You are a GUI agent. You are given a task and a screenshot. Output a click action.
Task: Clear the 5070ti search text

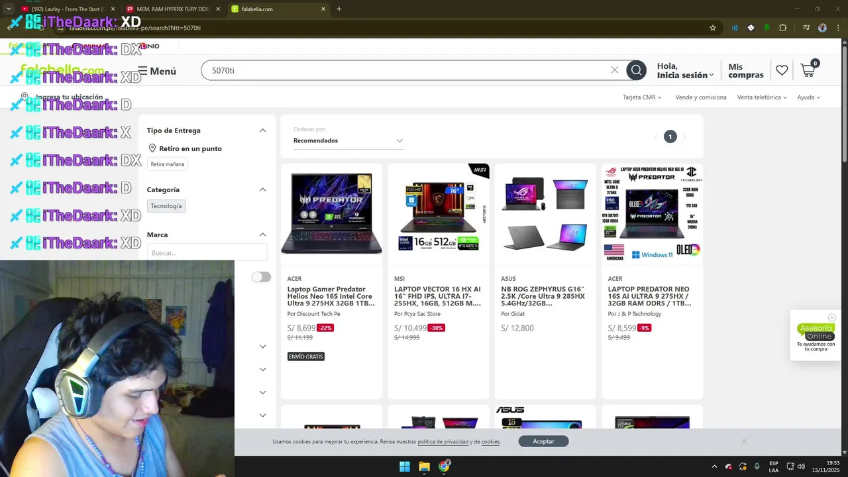click(x=615, y=70)
